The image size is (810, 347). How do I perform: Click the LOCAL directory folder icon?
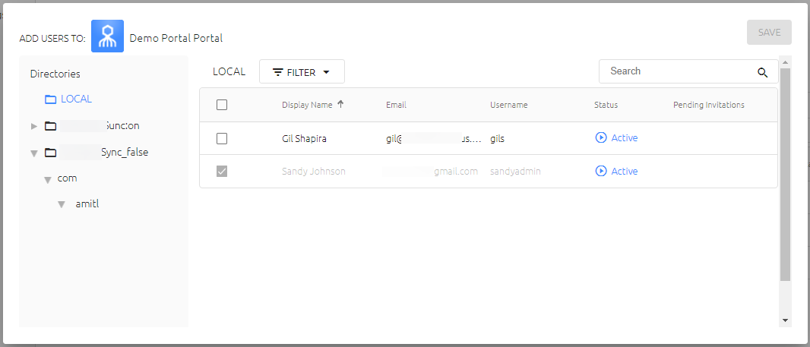coord(50,99)
